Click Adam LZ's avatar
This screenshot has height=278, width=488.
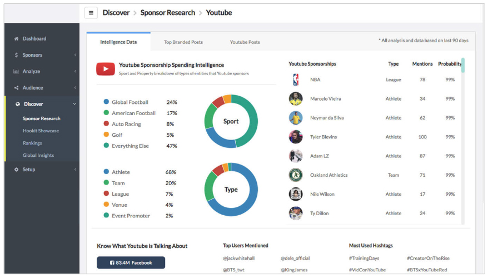point(296,156)
